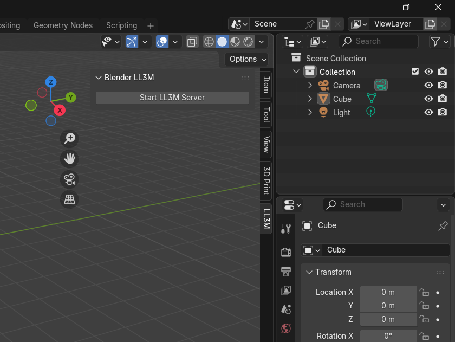Pin the Cube properties panel
The image size is (455, 342).
coord(443,226)
